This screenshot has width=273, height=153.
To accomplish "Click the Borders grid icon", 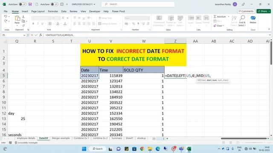I will tap(50, 23).
